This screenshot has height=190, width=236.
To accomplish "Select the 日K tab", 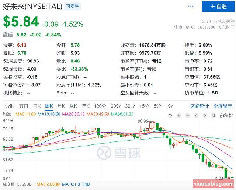I will coord(37,106).
